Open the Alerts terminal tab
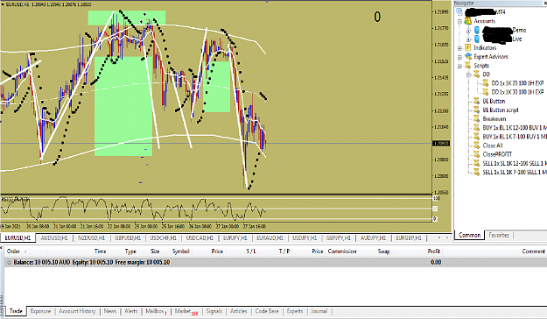This screenshot has width=547, height=319. point(131,311)
